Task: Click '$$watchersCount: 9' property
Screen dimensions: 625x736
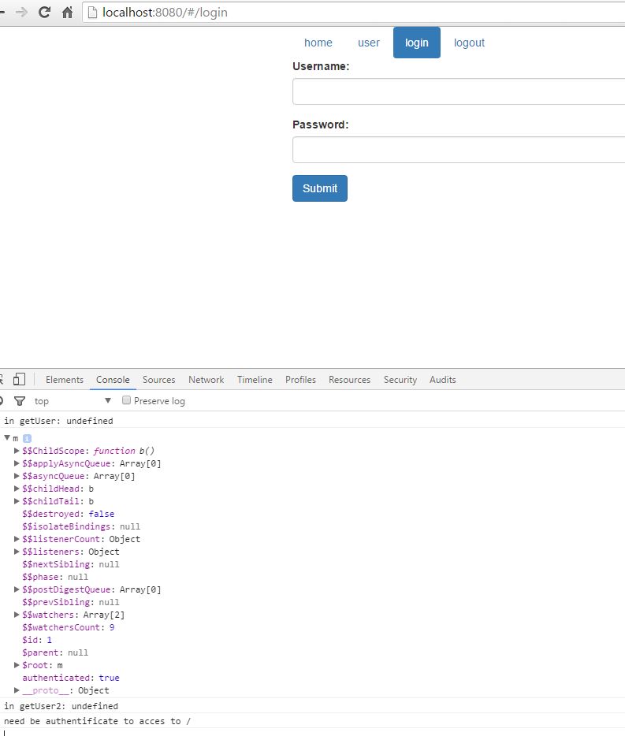Action: click(x=68, y=627)
